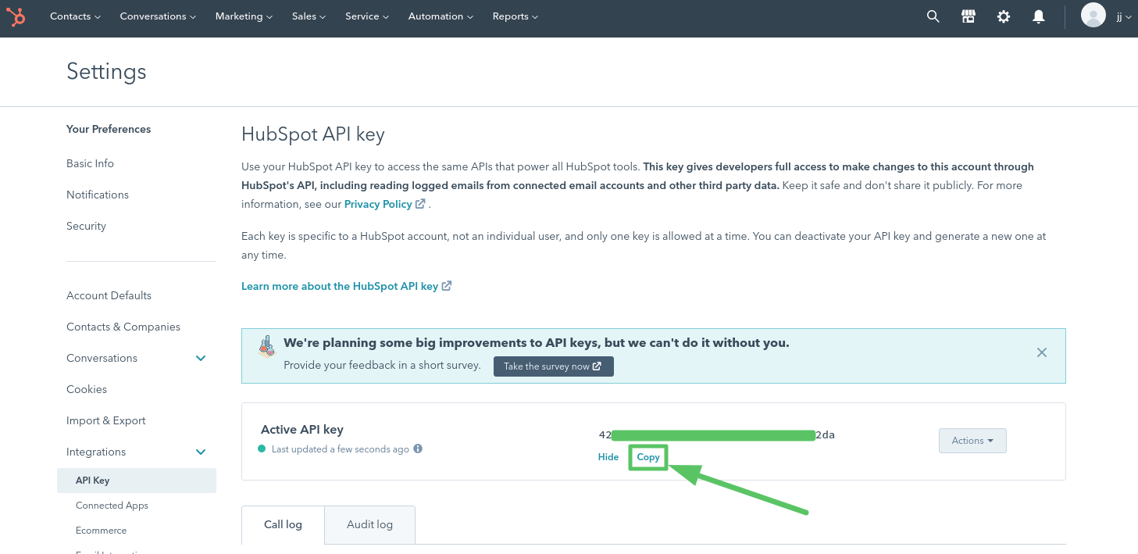Open Contacts & Companies settings
1138x554 pixels.
coord(123,327)
